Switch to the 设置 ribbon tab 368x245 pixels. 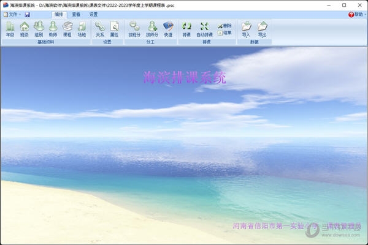(93, 15)
